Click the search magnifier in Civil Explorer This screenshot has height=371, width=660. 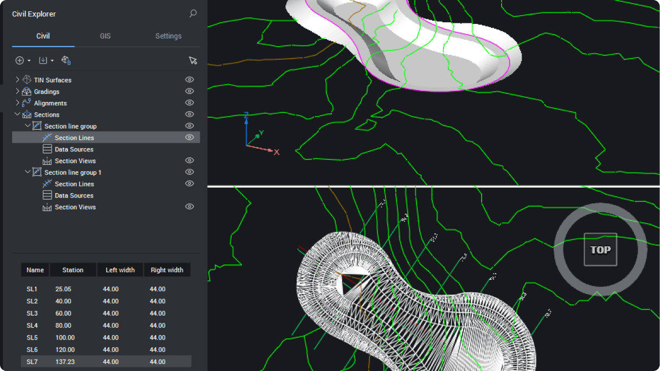click(x=193, y=14)
